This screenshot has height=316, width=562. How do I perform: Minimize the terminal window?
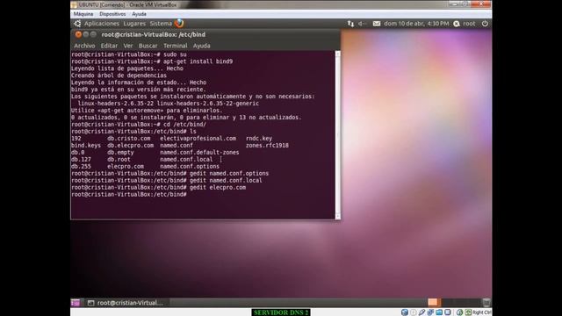pyautogui.click(x=86, y=34)
